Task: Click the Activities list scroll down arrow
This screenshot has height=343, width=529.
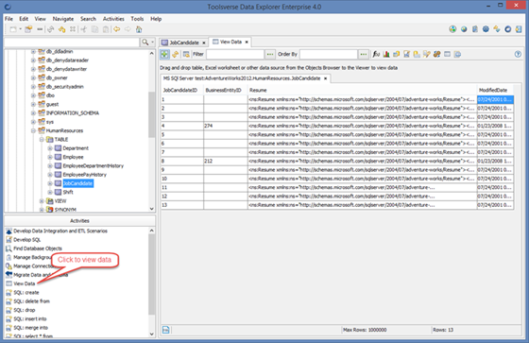Action: (151, 334)
